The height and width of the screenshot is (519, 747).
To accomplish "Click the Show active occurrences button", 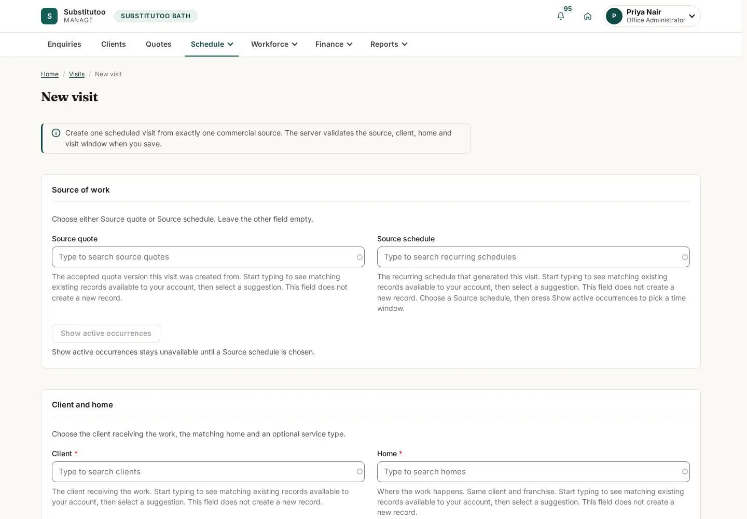I will coord(106,333).
